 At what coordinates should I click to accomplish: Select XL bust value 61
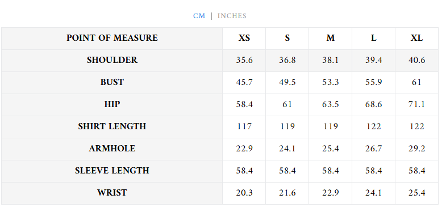click(x=416, y=82)
